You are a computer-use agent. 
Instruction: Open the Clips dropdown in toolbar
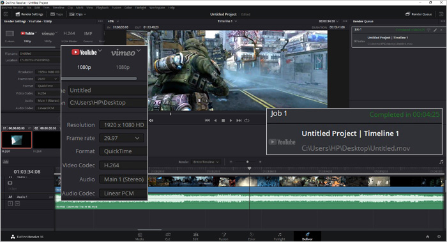coord(77,14)
